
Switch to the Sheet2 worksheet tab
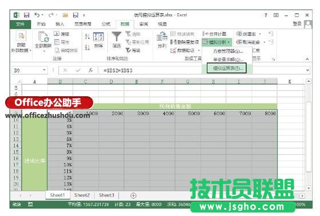pyautogui.click(x=82, y=195)
